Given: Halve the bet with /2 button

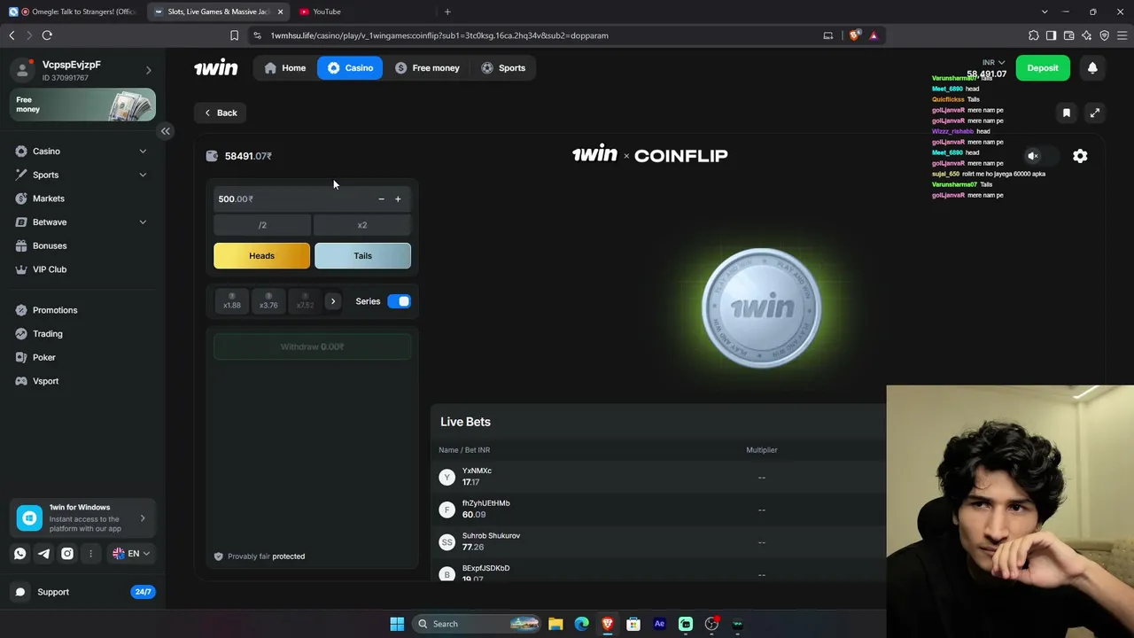Looking at the screenshot, I should coord(262,225).
